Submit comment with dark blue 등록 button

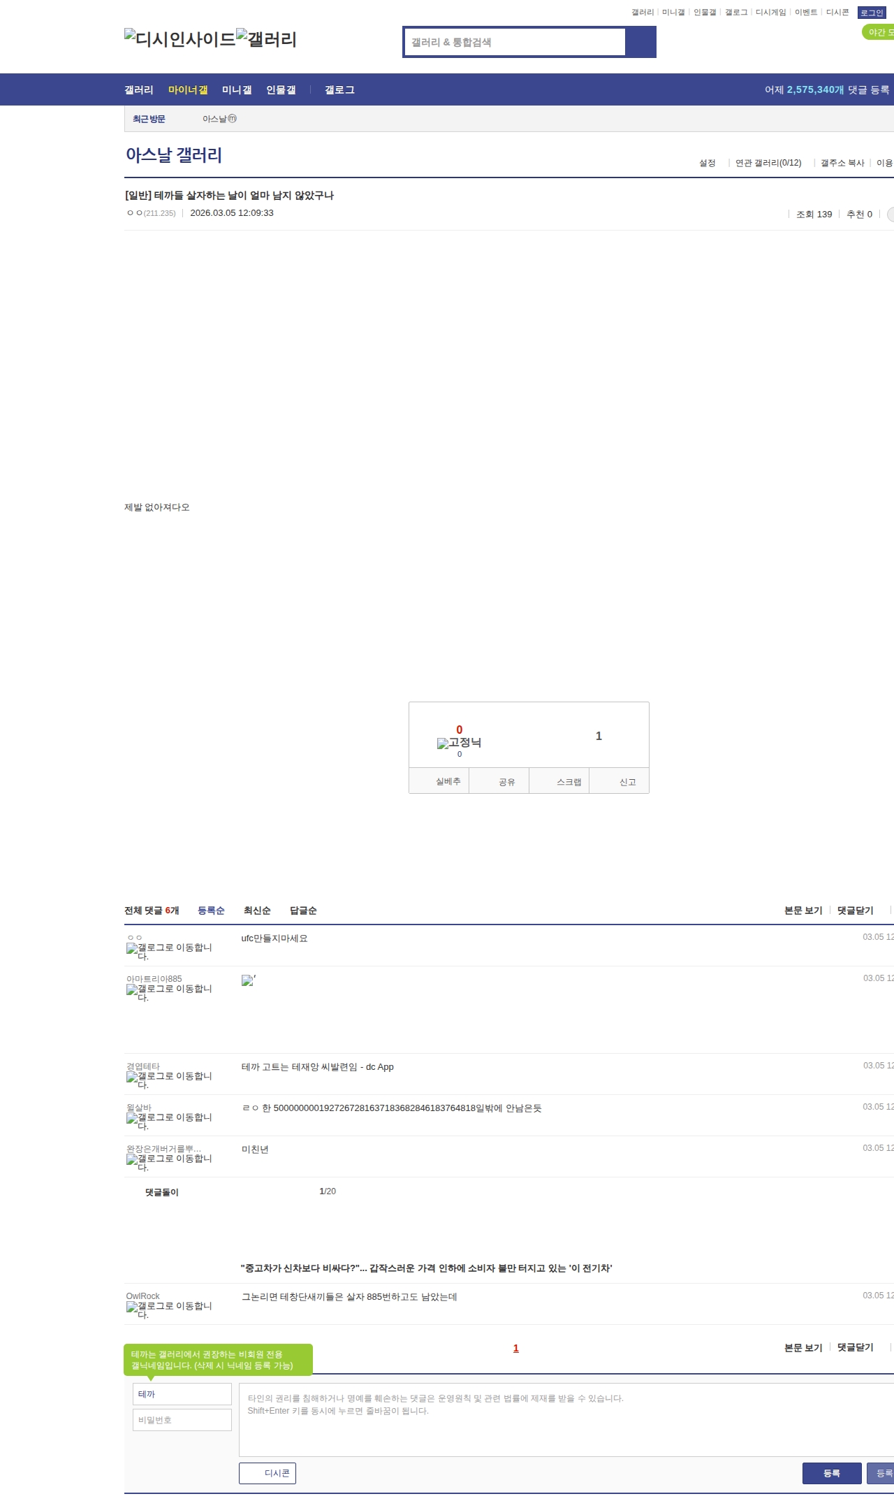832,1473
